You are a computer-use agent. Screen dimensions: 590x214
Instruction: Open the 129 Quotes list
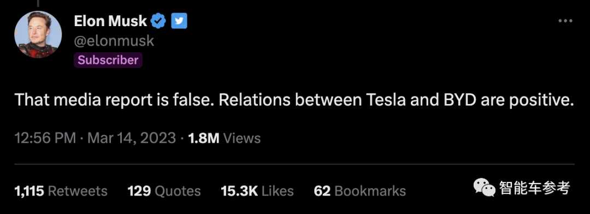pyautogui.click(x=164, y=191)
